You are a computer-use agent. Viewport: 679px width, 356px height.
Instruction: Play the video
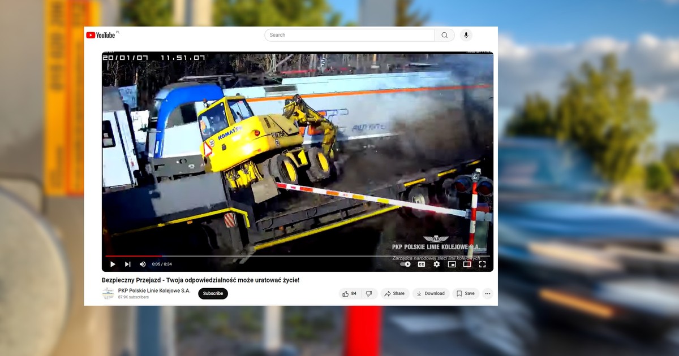pyautogui.click(x=113, y=264)
